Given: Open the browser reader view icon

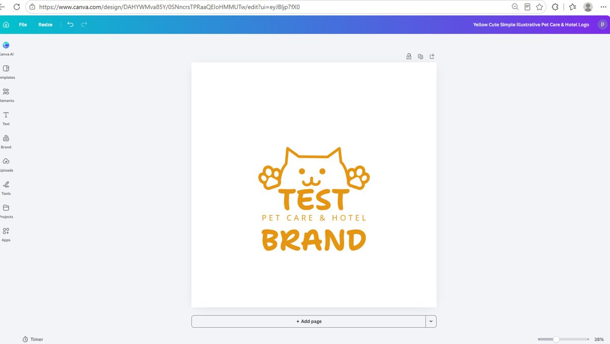Looking at the screenshot, I should pyautogui.click(x=528, y=7).
